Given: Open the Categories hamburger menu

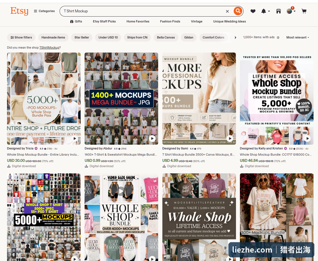Looking at the screenshot, I should (x=44, y=11).
